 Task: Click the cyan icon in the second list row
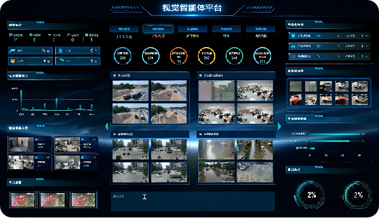point(293,46)
